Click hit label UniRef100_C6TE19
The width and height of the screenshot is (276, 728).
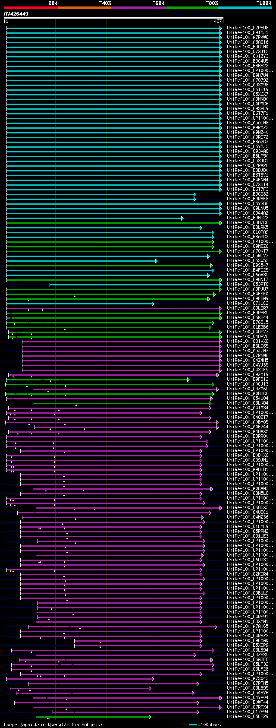click(248, 89)
